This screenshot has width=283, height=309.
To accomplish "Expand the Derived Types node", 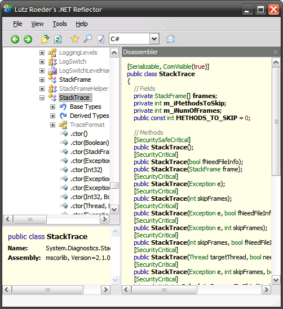I will [x=52, y=116].
